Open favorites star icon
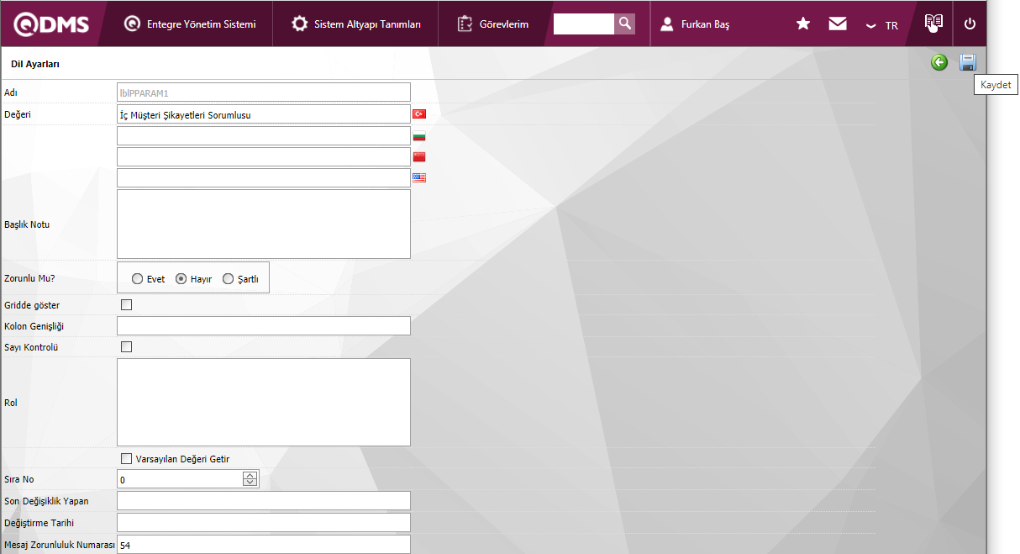 coord(803,24)
